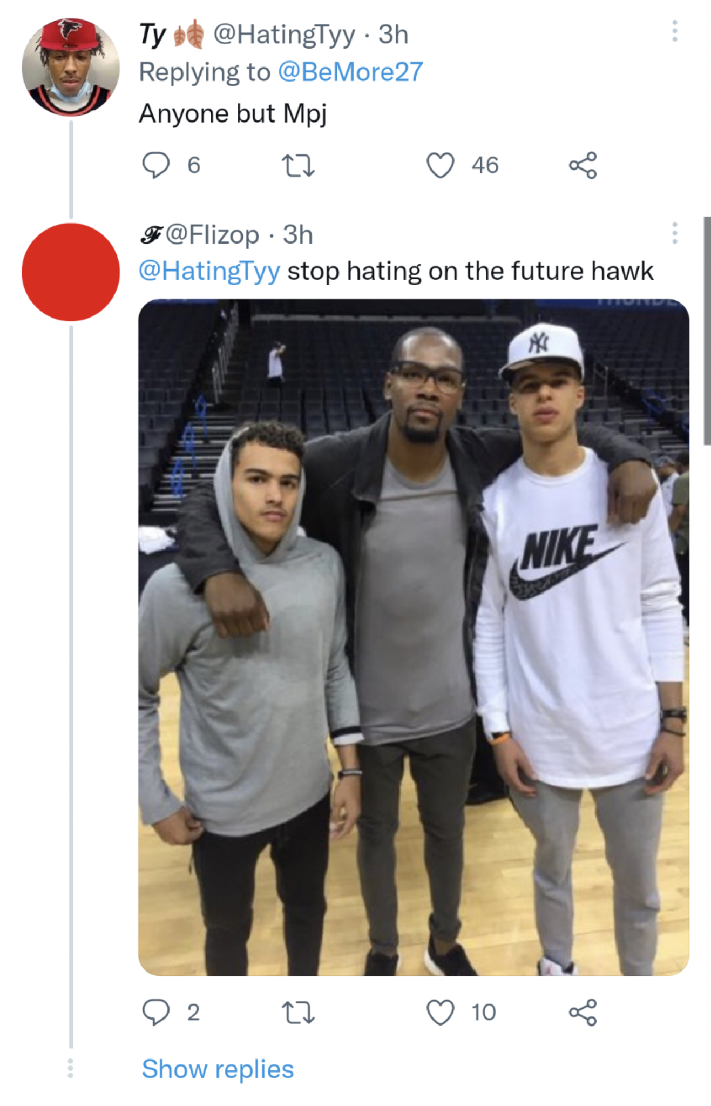Open more options on Flizop's tweet

click(674, 233)
